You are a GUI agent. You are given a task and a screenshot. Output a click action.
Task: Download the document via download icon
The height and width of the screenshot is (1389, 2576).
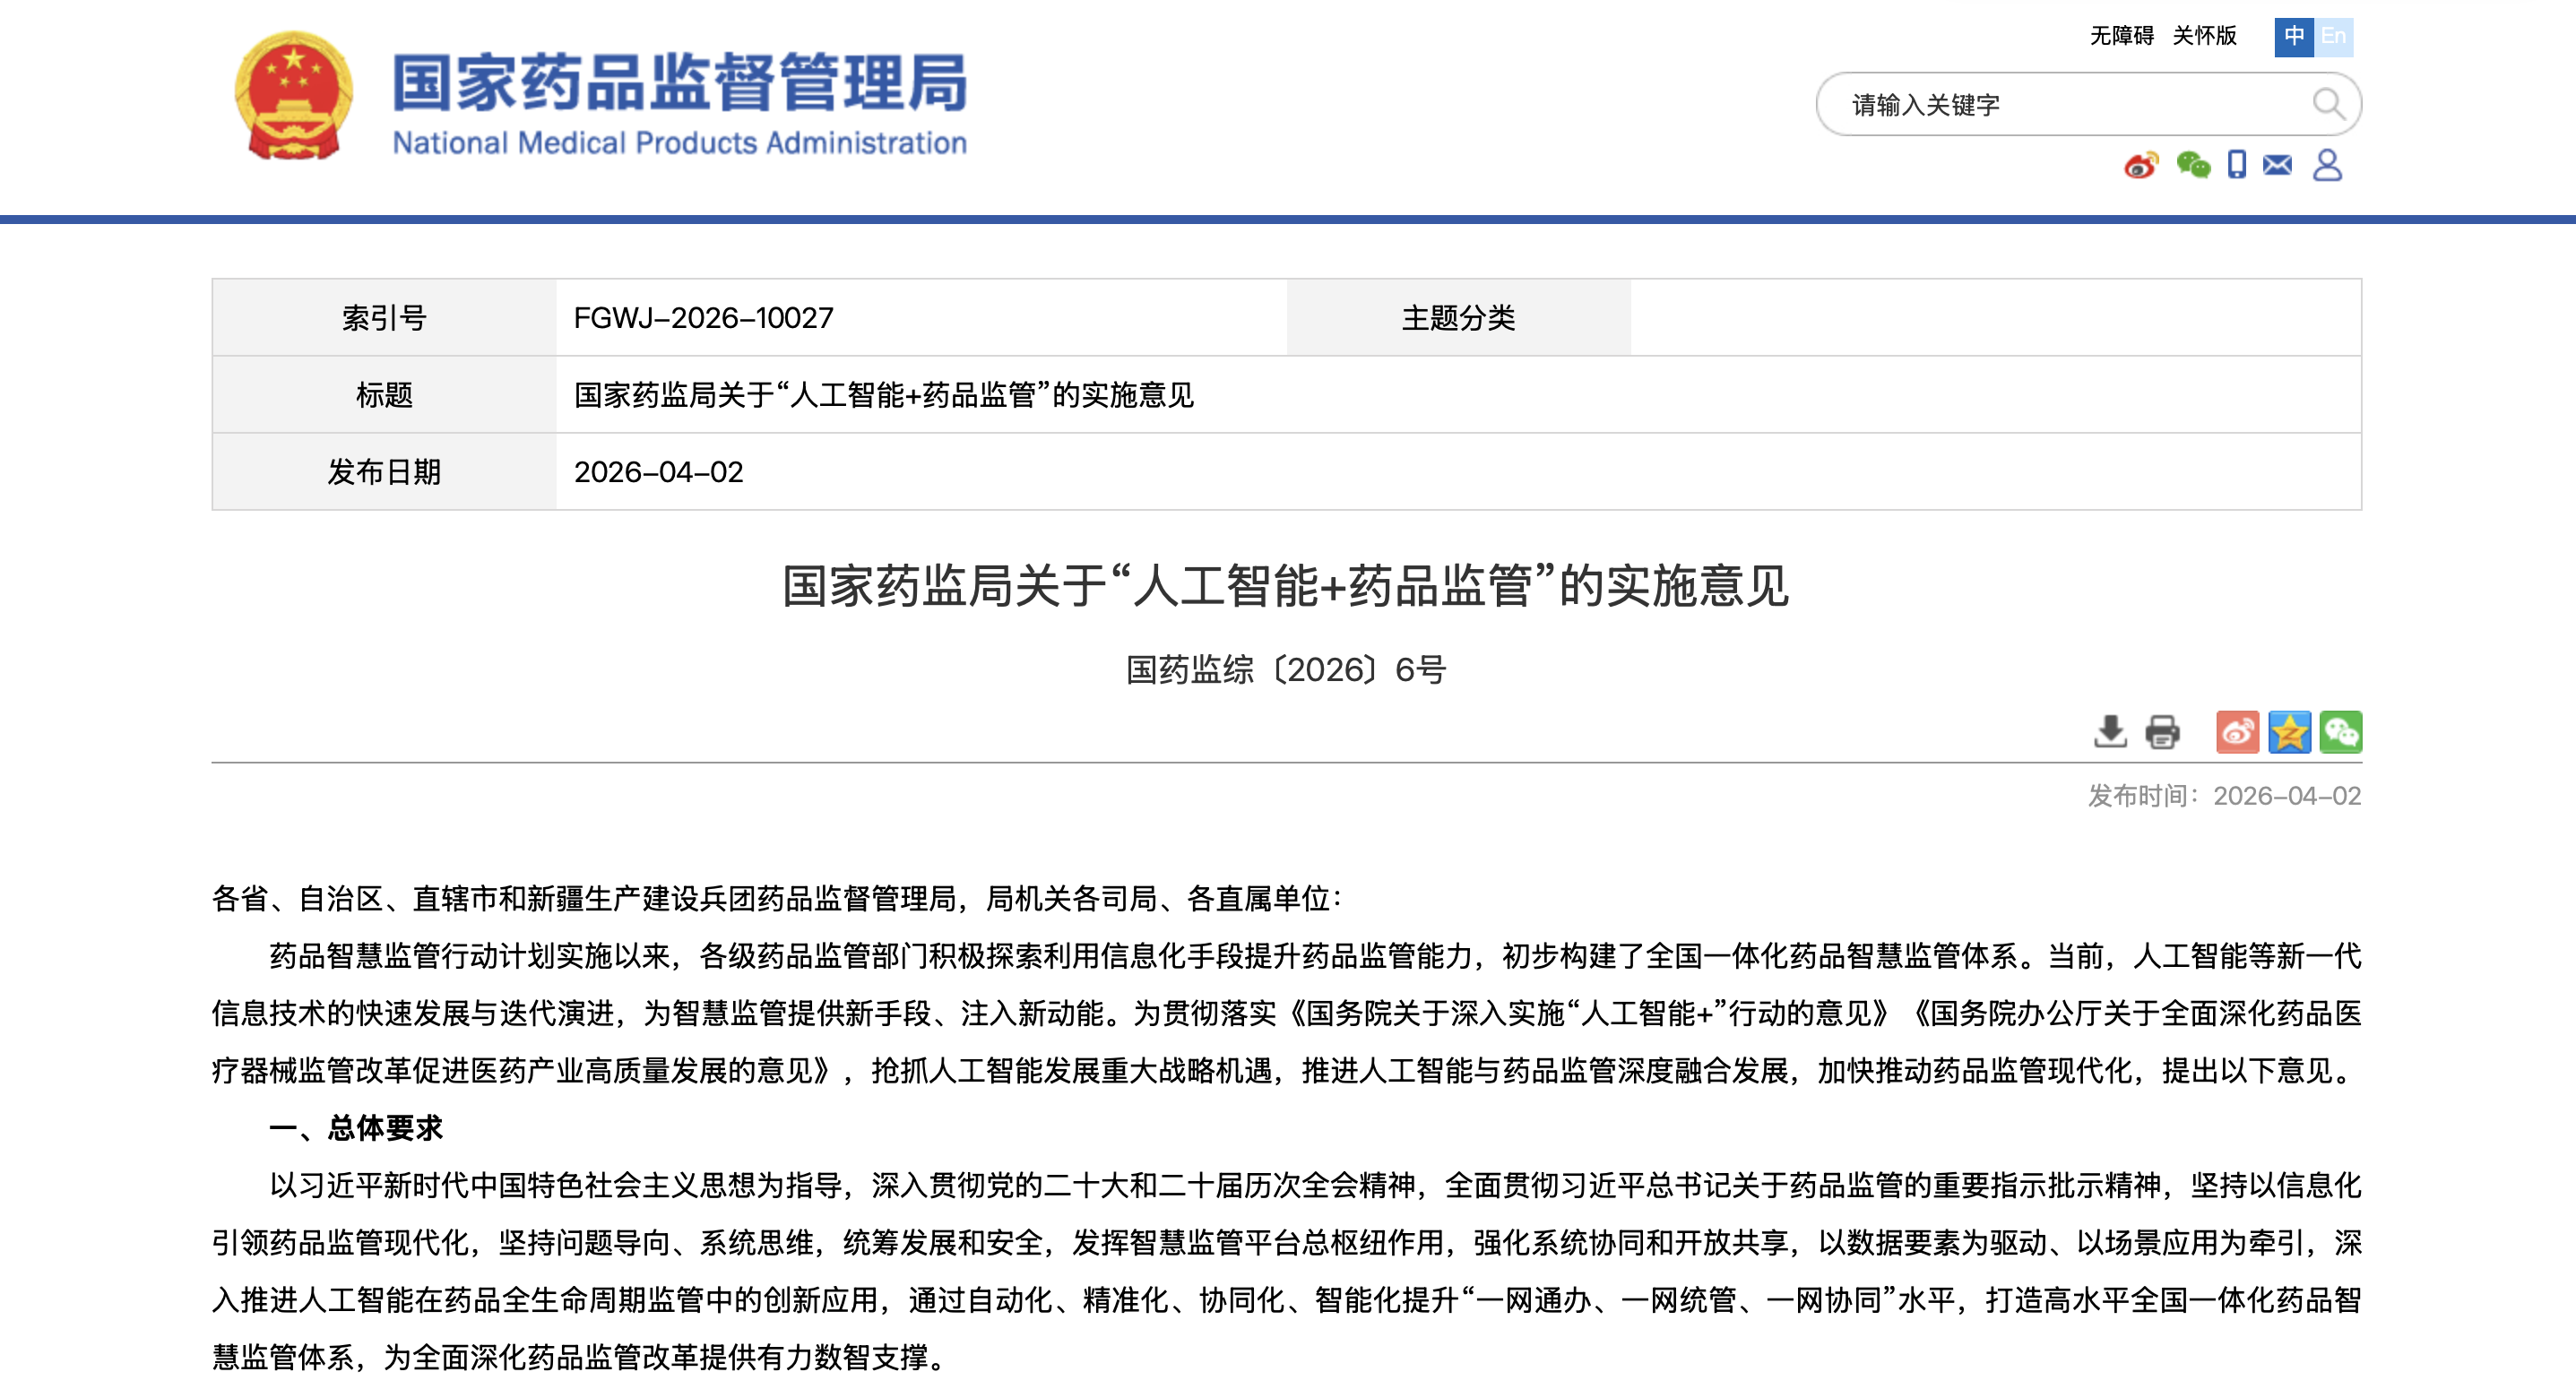(x=2110, y=732)
